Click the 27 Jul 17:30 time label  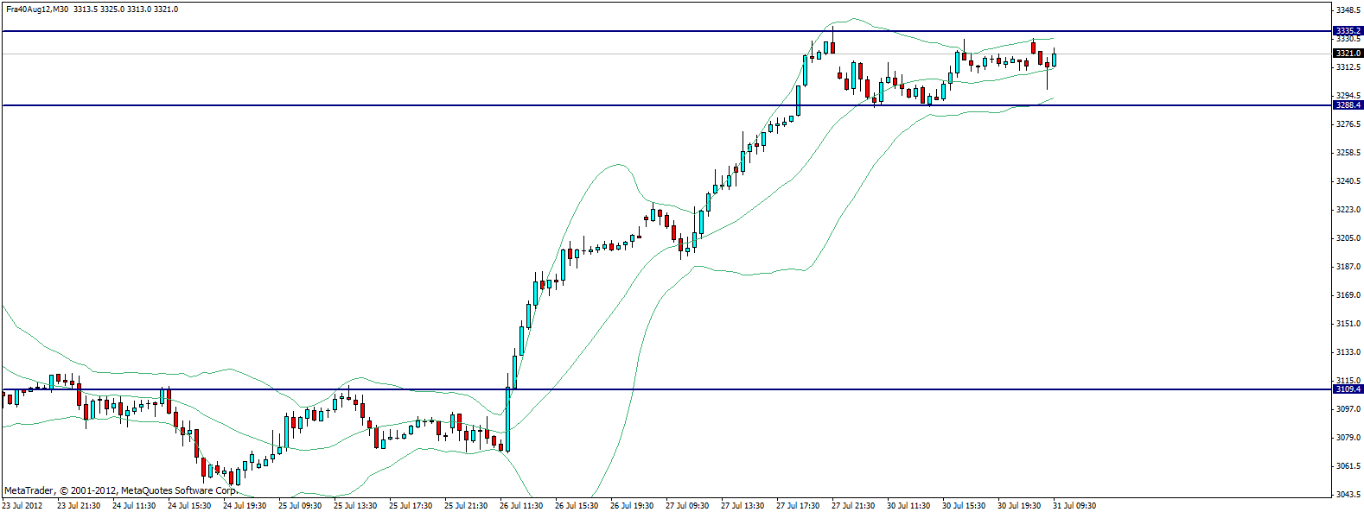(798, 506)
